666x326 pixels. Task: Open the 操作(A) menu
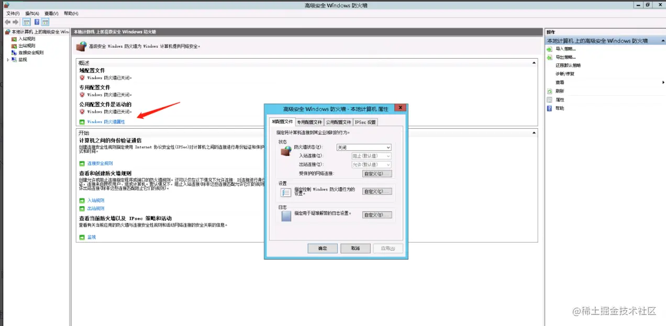[32, 13]
